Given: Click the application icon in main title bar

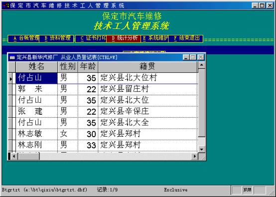Looking at the screenshot, I should pyautogui.click(x=5, y=5).
